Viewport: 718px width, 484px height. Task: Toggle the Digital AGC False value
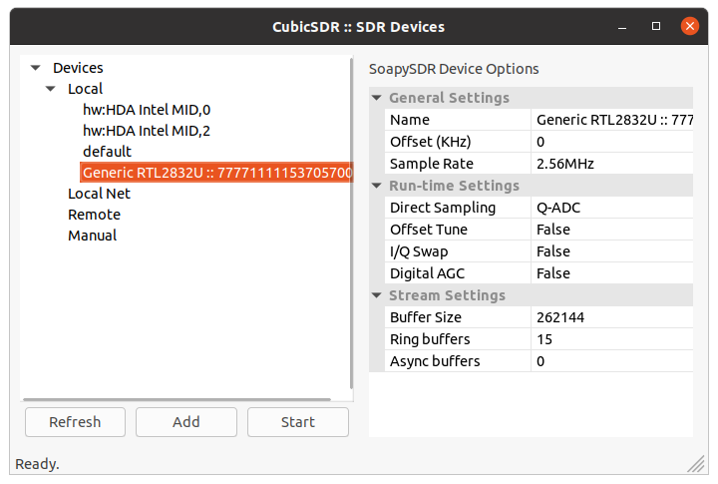pos(612,273)
